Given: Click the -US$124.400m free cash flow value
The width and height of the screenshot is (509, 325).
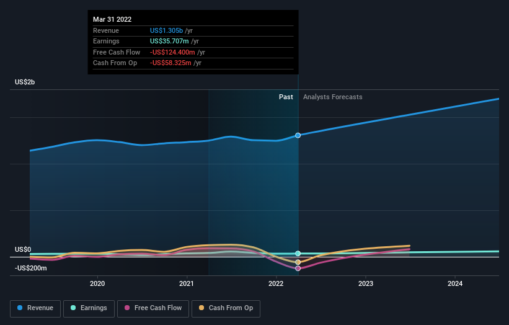Looking at the screenshot, I should coord(172,52).
